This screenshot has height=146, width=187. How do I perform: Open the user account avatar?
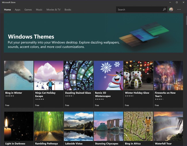click(x=171, y=10)
